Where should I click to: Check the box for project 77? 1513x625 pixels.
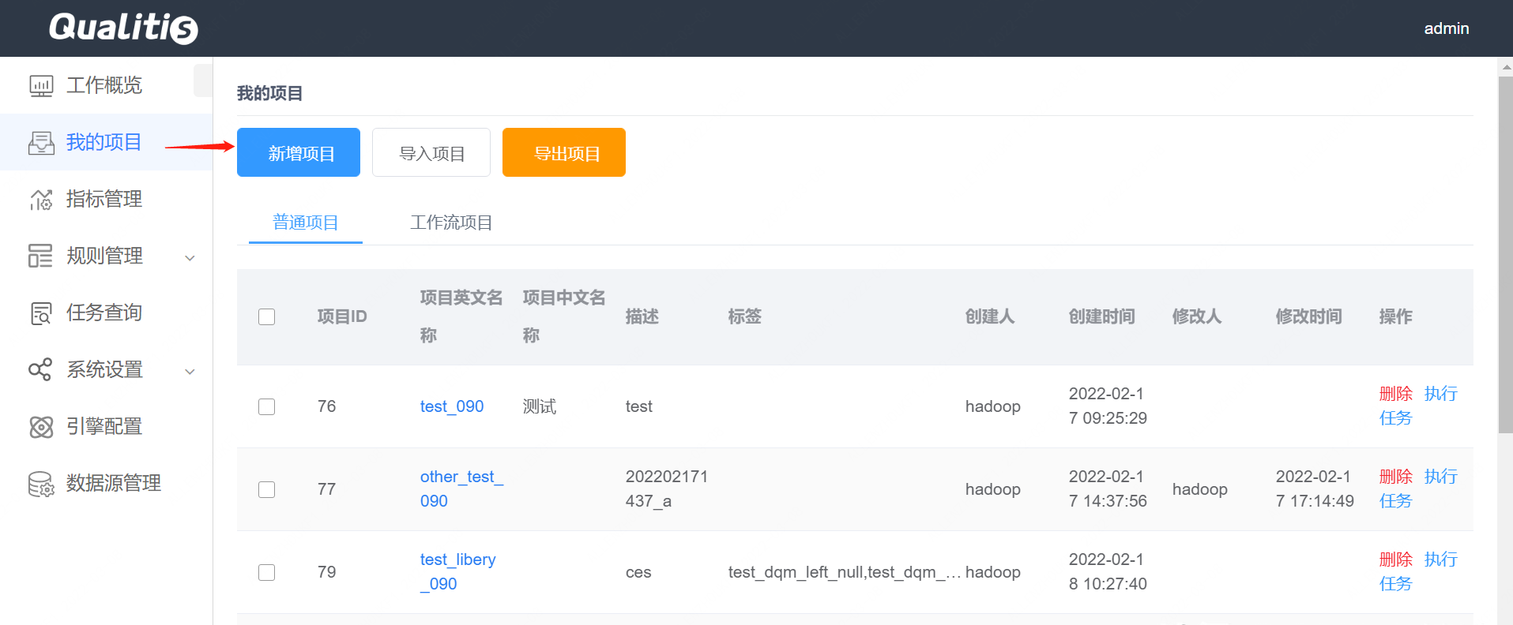(x=267, y=489)
